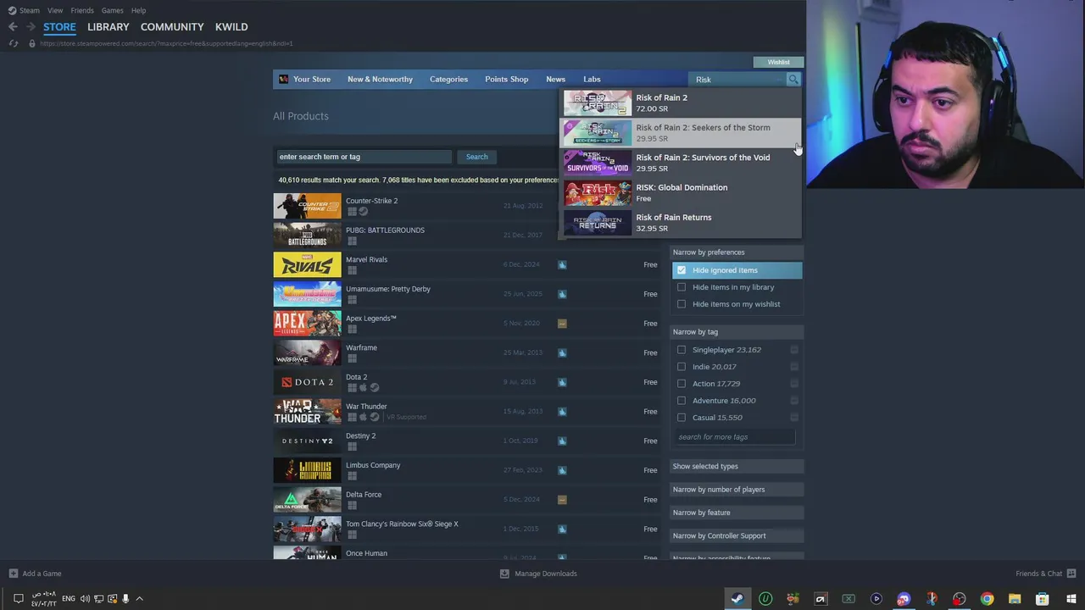Click the Windows Start button

1070,599
